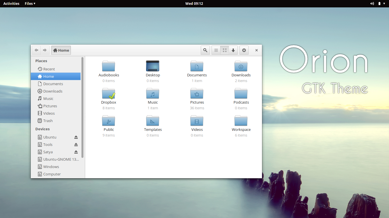Close the Files window
389x218 pixels.
257,50
